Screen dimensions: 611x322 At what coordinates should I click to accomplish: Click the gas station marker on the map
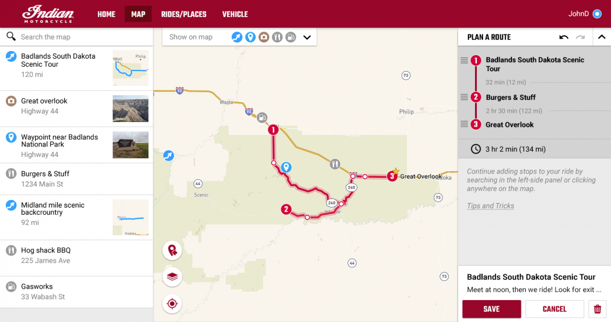262,117
